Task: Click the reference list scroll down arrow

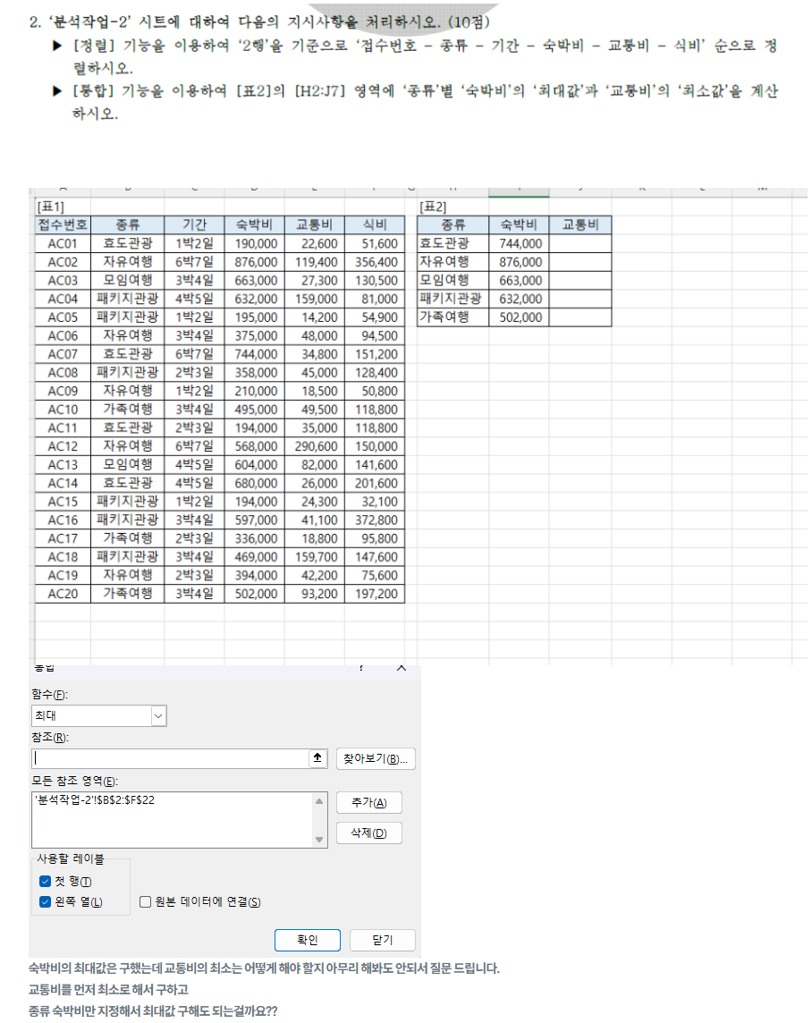Action: coord(319,840)
